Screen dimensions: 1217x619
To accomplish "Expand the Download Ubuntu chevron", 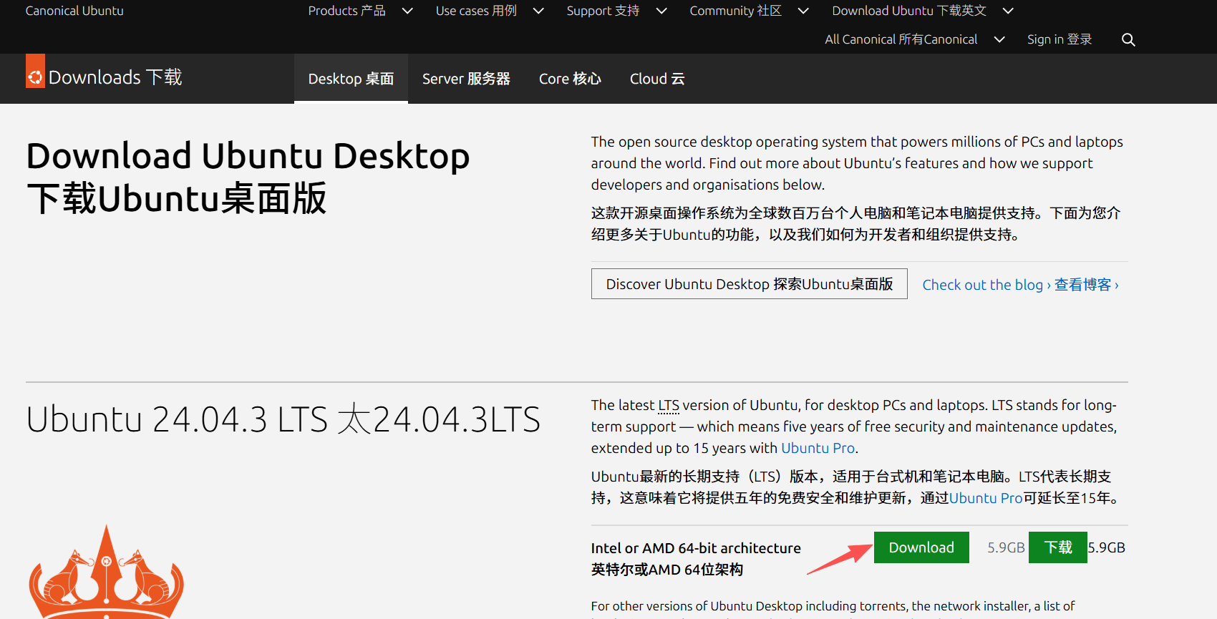I will click(x=1008, y=11).
